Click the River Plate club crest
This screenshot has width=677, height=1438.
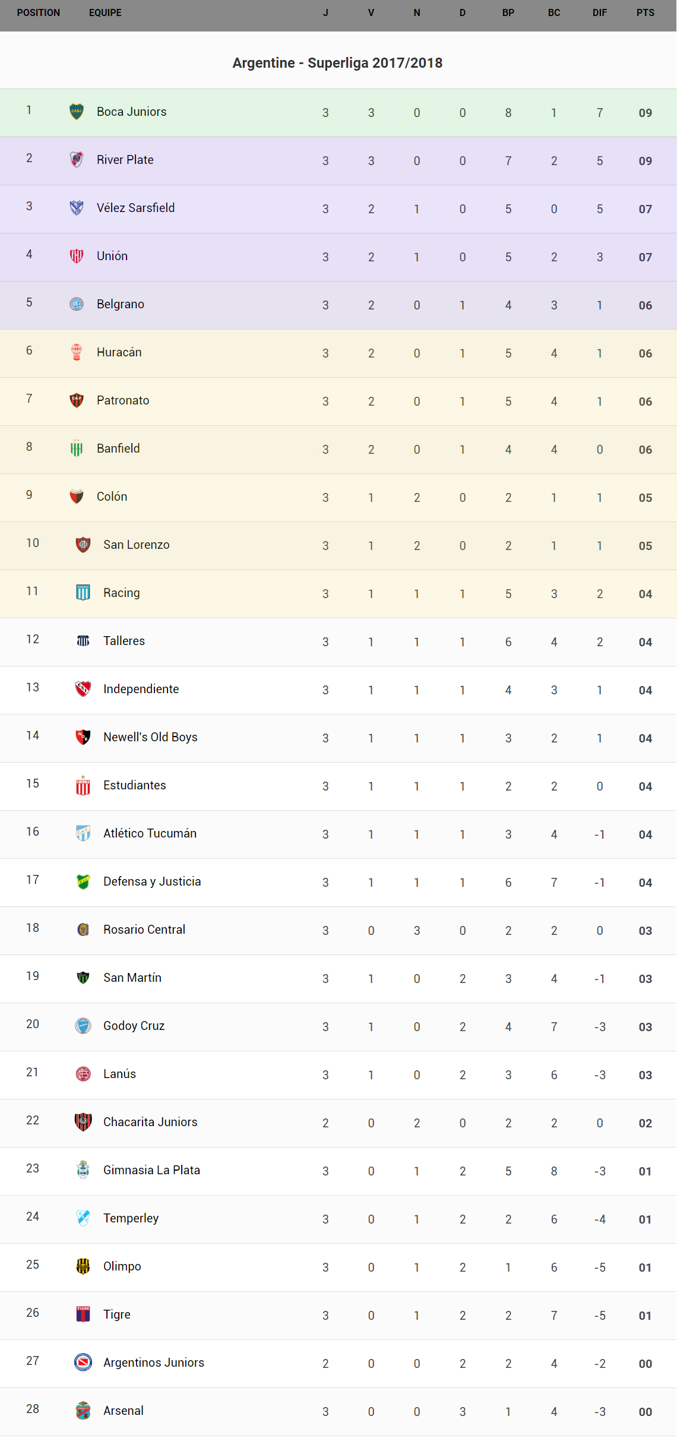pyautogui.click(x=77, y=160)
